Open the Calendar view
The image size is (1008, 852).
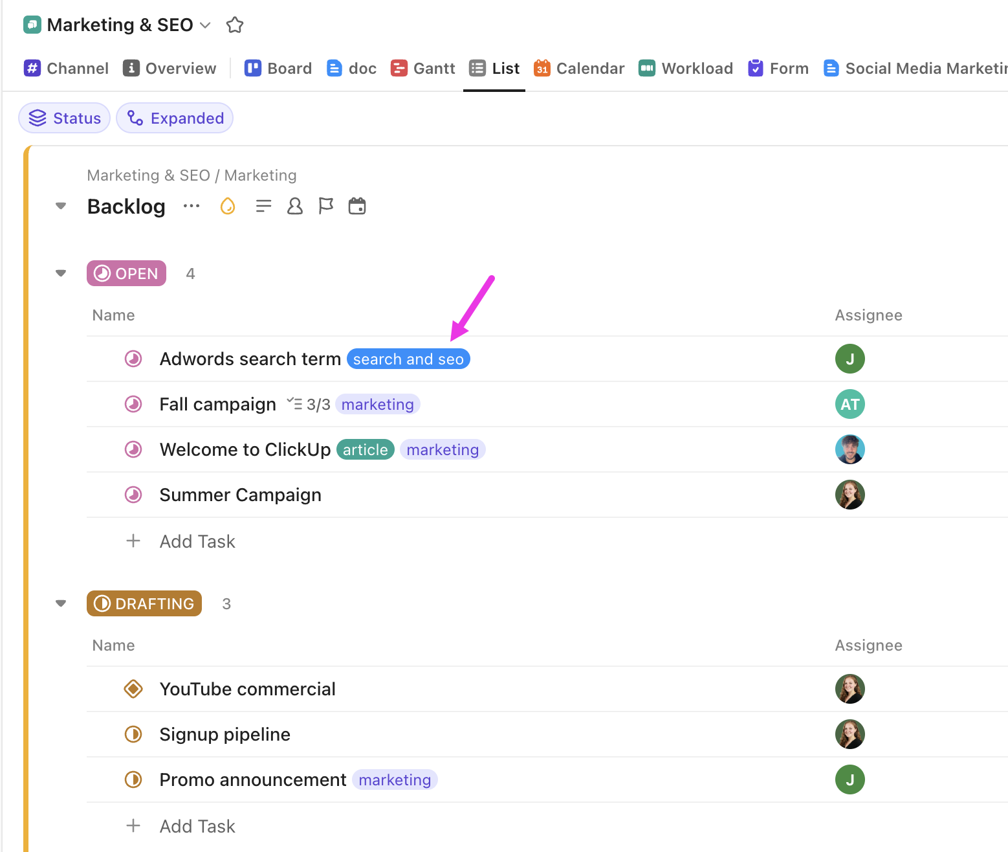pos(578,68)
